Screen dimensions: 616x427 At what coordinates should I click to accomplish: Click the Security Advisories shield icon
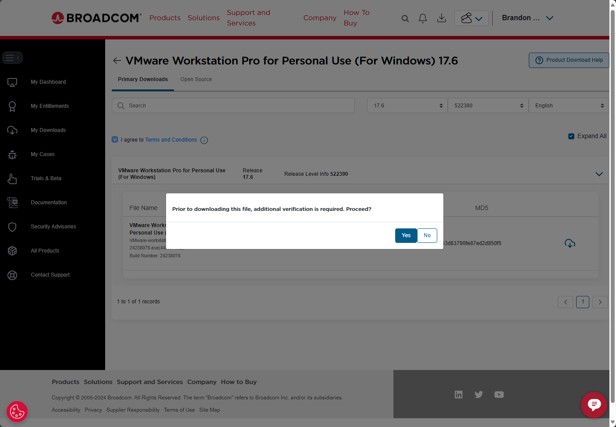12,227
